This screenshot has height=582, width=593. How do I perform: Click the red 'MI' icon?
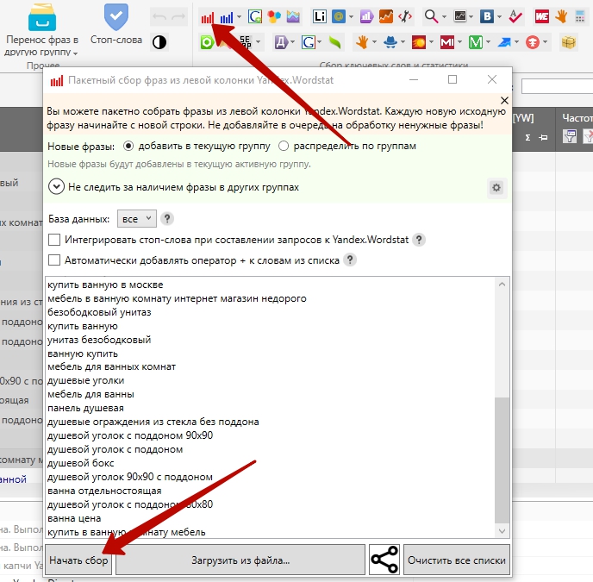[447, 42]
